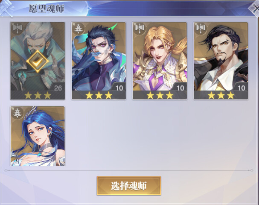Click the golden checkmark on gray-haired masked character
The width and height of the screenshot is (259, 205).
click(38, 61)
